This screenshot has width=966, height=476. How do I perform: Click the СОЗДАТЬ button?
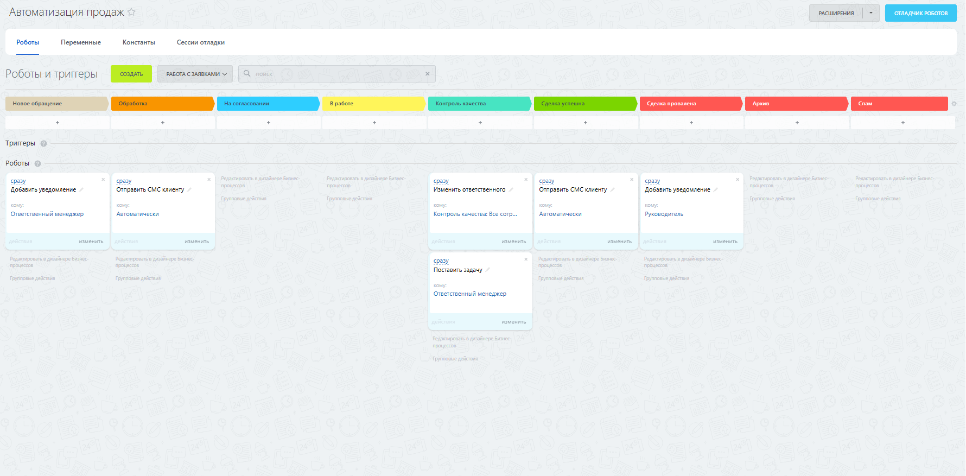coord(131,74)
